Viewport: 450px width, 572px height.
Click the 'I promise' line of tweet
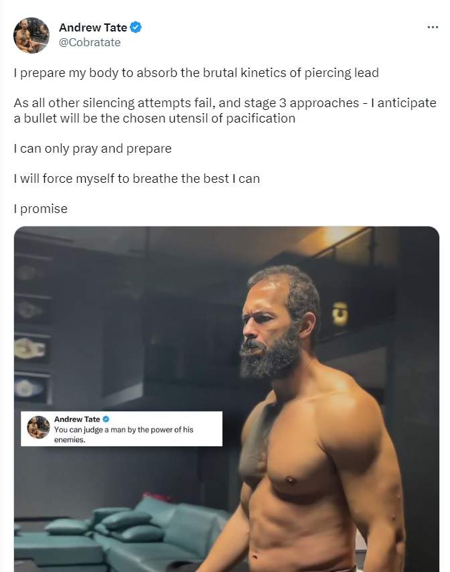[x=41, y=209]
